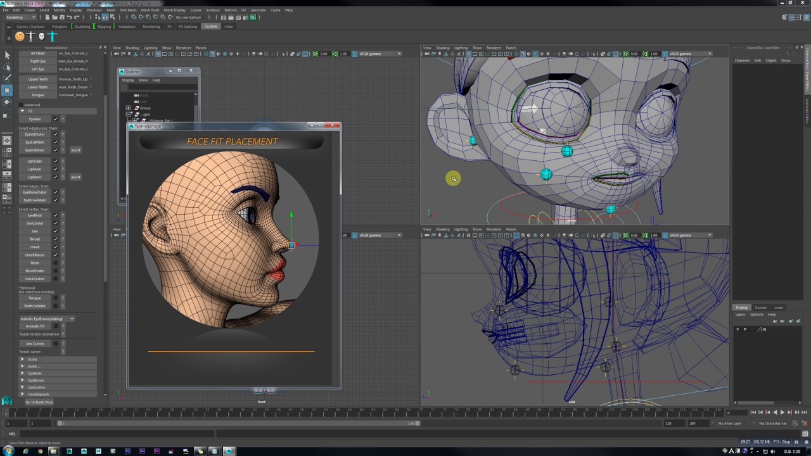The image size is (811, 456).
Task: Click the current frame input field
Action: click(x=738, y=412)
